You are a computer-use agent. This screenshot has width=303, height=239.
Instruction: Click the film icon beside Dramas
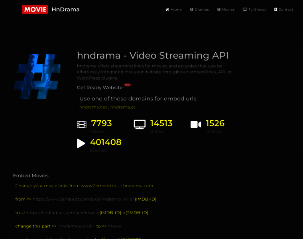pyautogui.click(x=191, y=10)
